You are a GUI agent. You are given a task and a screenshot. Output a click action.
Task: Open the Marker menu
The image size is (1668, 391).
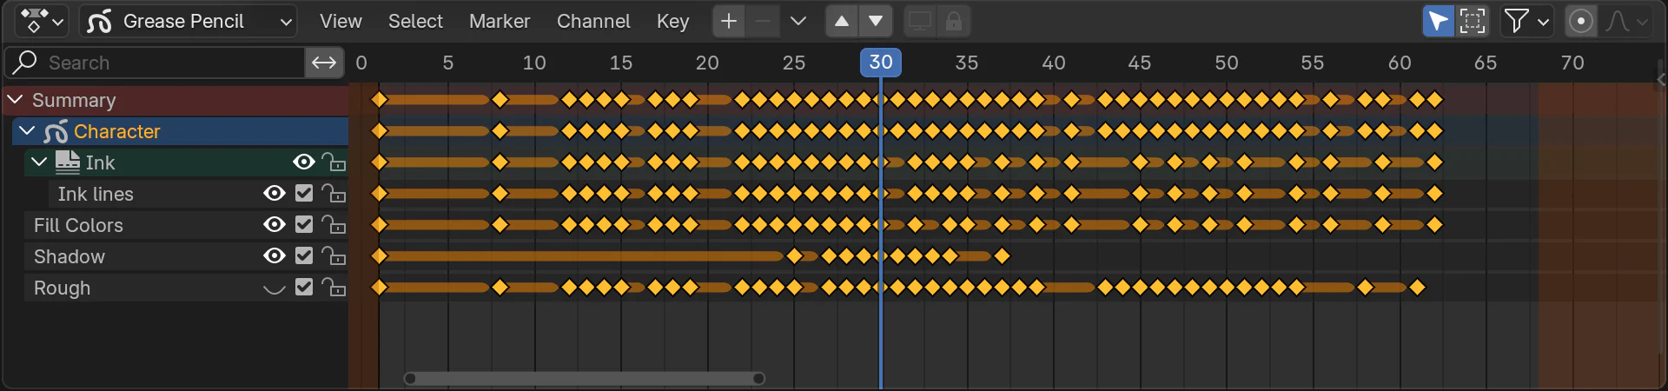coord(500,21)
